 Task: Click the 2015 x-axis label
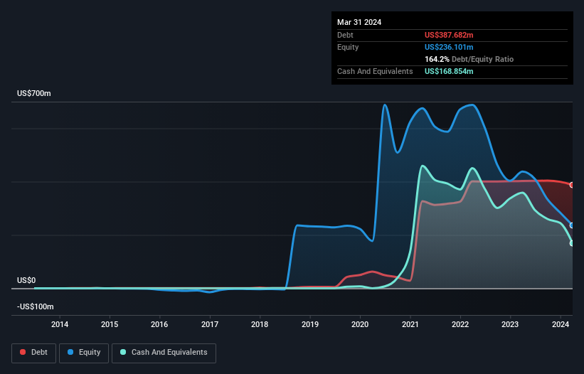[x=110, y=324]
